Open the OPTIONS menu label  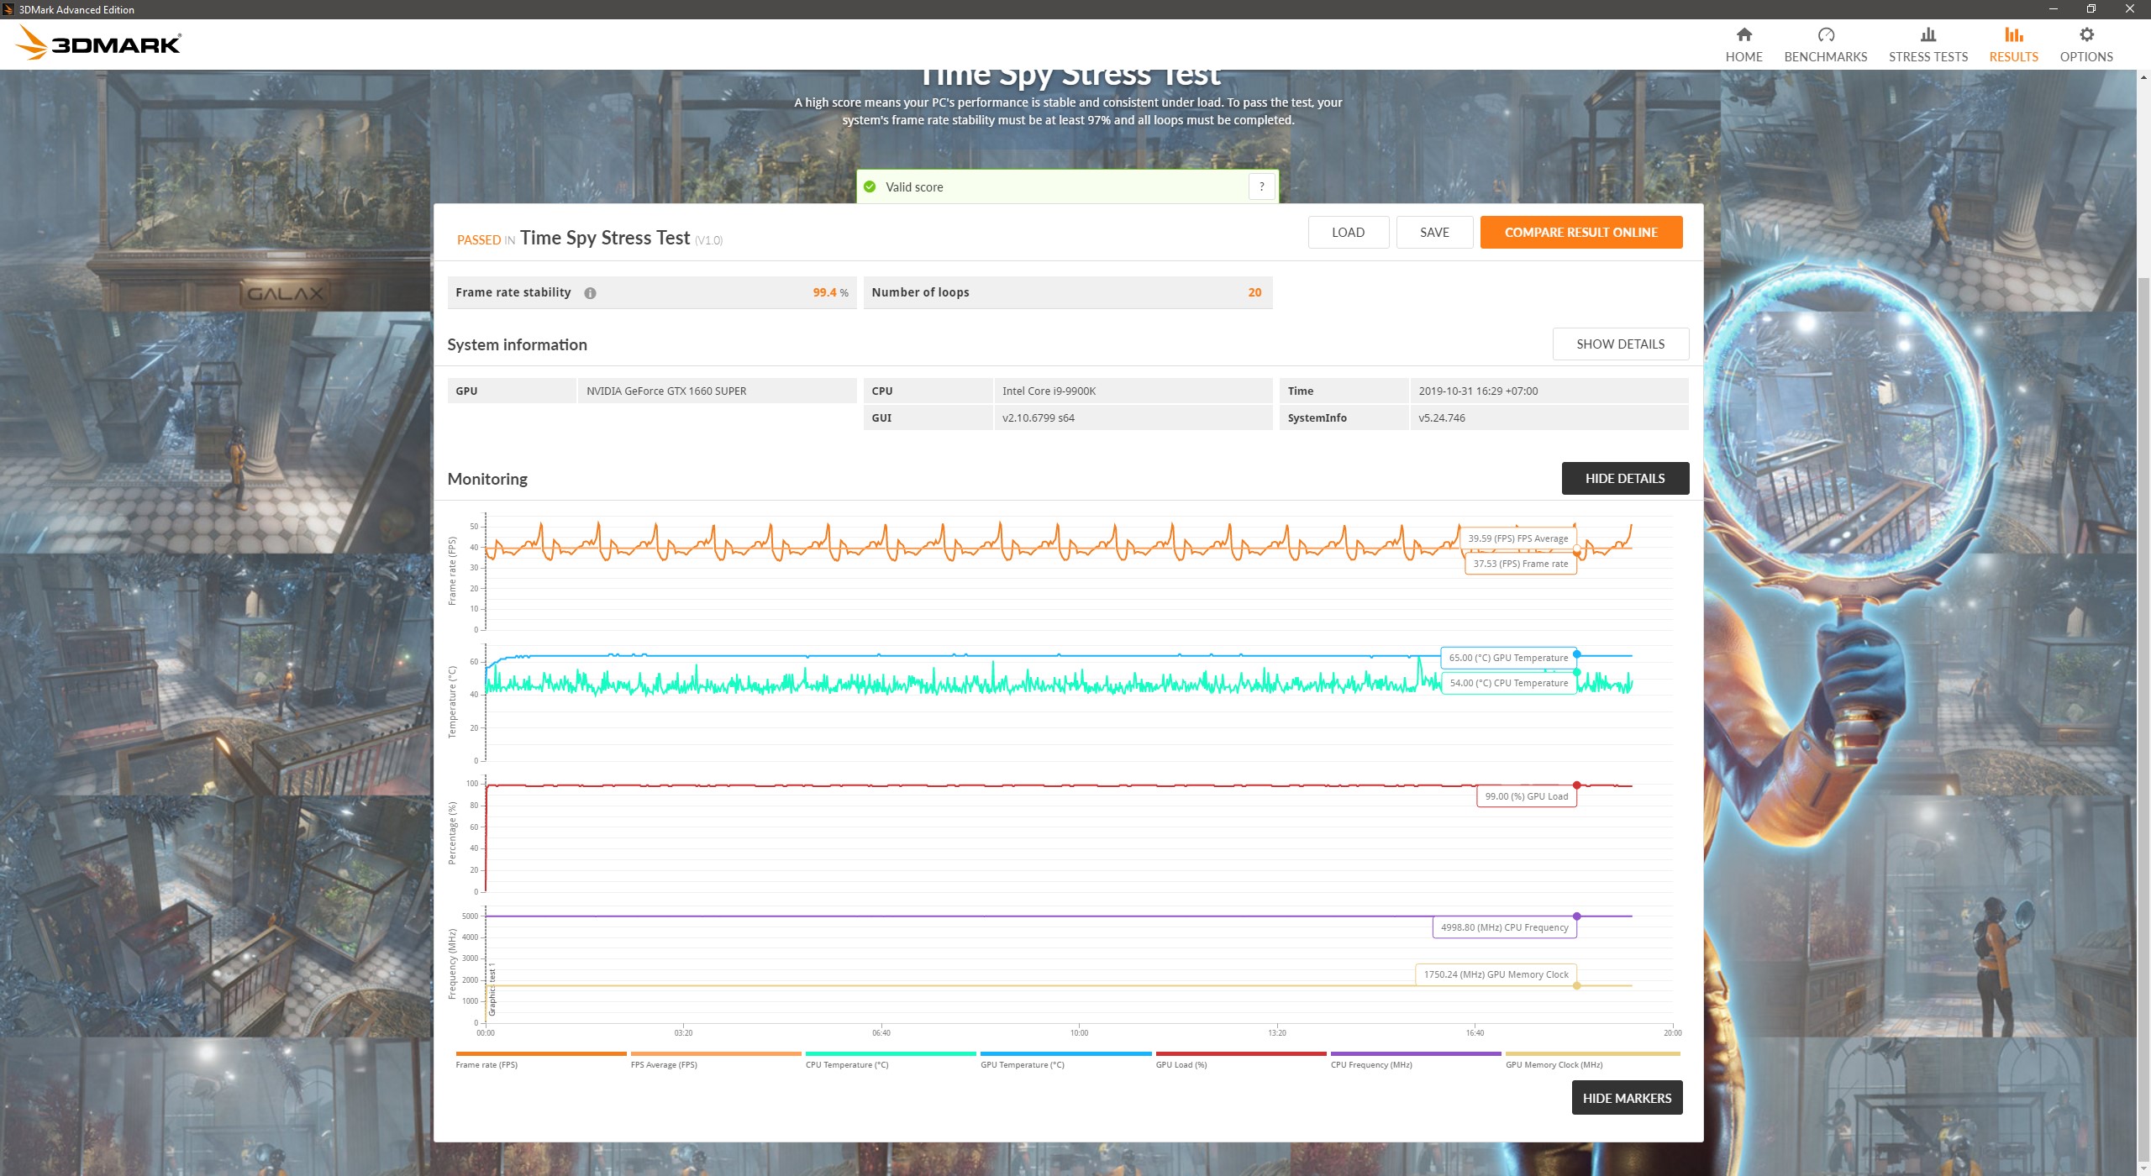coord(2085,57)
